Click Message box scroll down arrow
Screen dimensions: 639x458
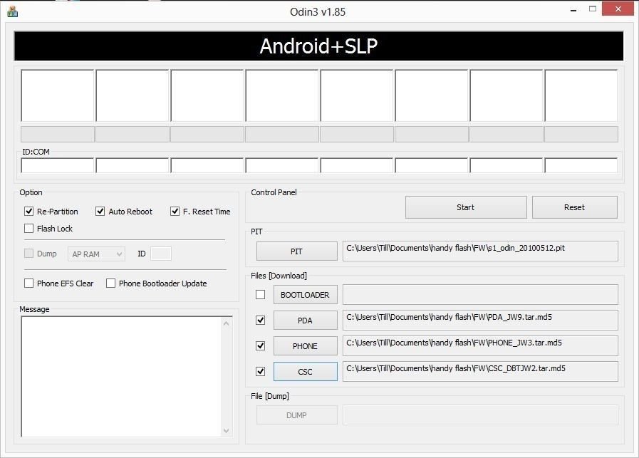click(x=227, y=431)
